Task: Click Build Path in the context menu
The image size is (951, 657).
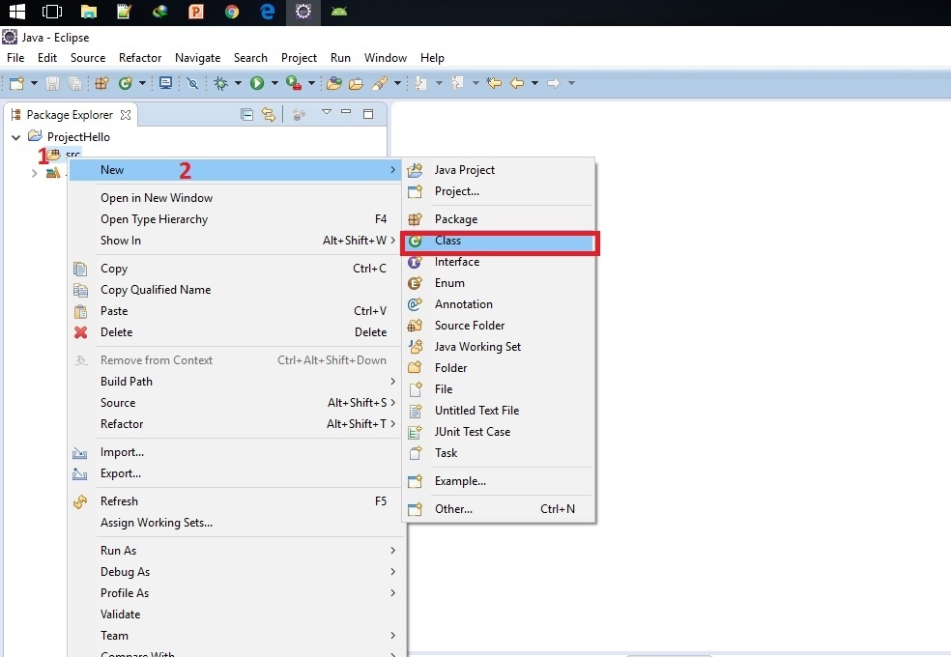Action: (x=127, y=382)
